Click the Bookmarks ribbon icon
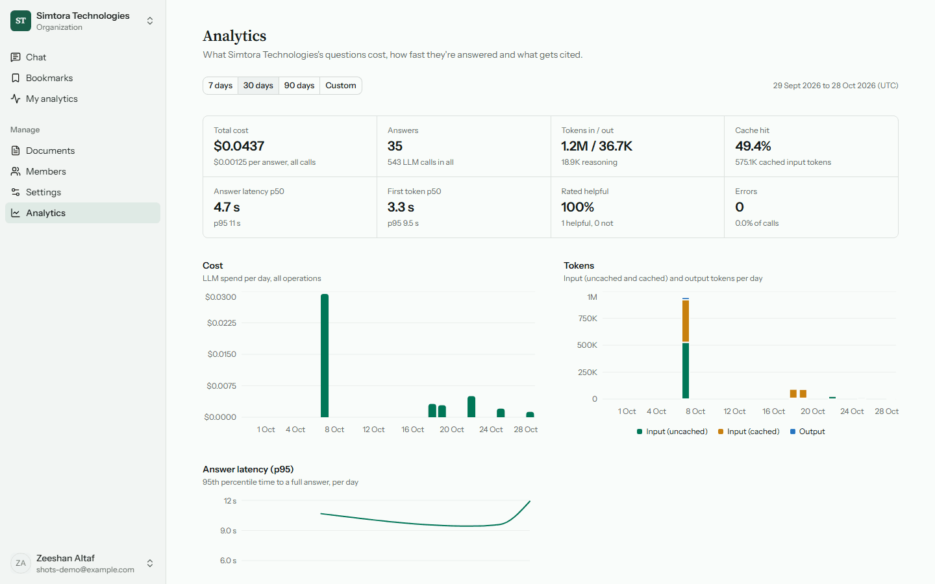 pos(16,78)
